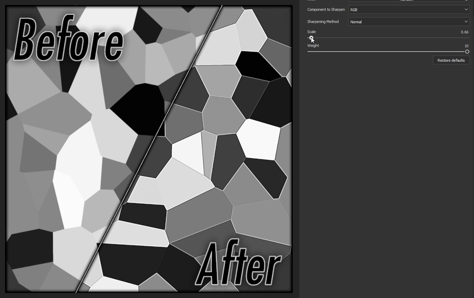Click the "Component to Sharpen" label
This screenshot has height=298, width=474.
pos(326,9)
